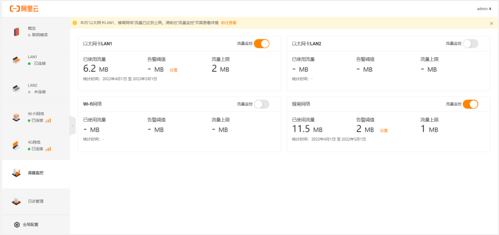Click the 流量监控 chart icon

pyautogui.click(x=16, y=173)
